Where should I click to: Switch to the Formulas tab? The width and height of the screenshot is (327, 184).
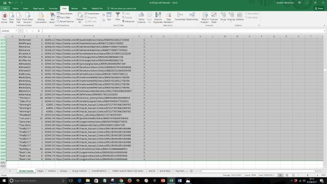pos(53,9)
